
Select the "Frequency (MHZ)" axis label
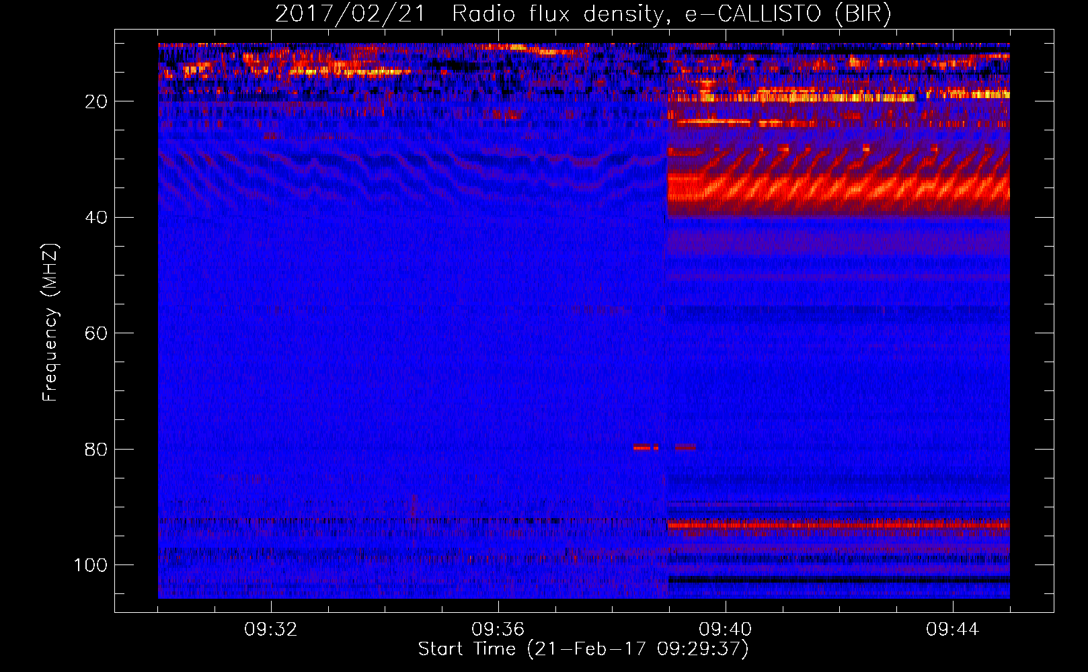pyautogui.click(x=50, y=322)
